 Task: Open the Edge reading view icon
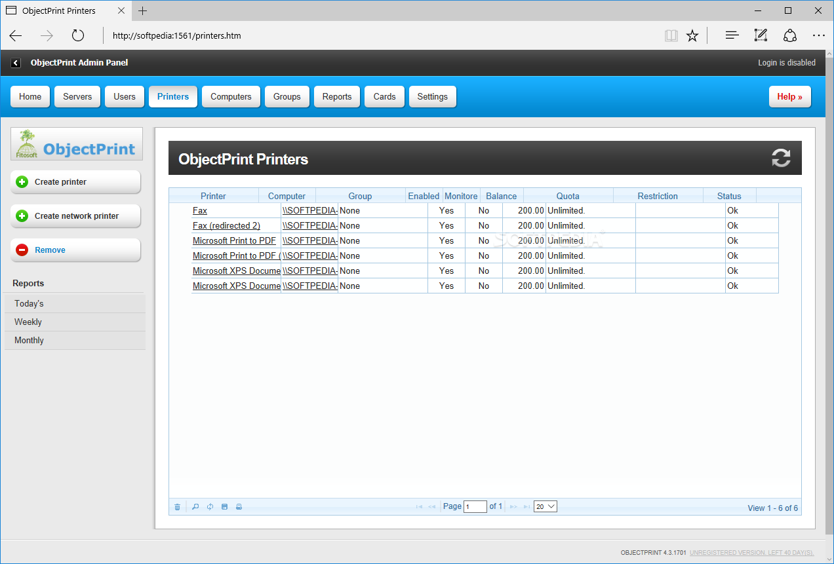[671, 35]
